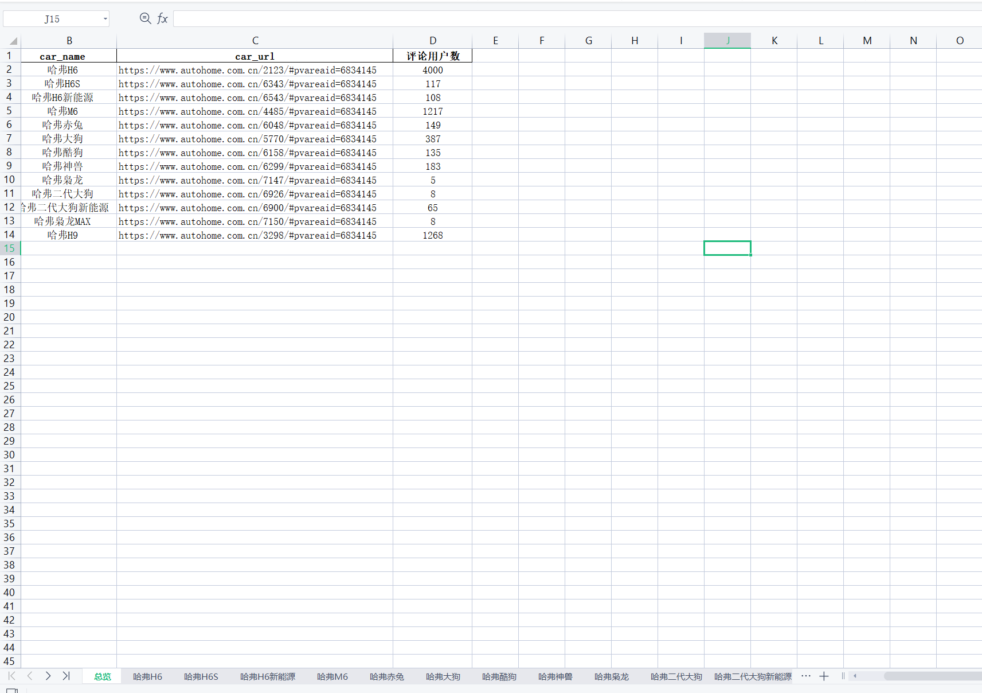Click the Name Box showing J15
982x693 pixels.
pyautogui.click(x=52, y=19)
